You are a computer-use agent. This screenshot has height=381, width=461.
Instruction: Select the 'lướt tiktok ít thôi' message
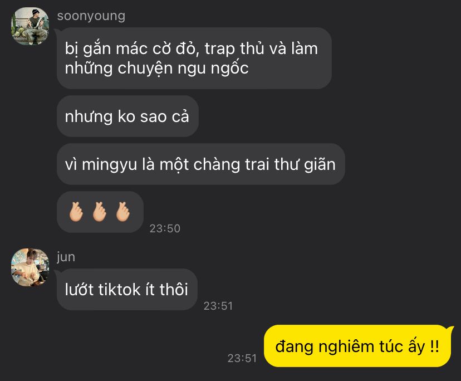click(x=127, y=289)
